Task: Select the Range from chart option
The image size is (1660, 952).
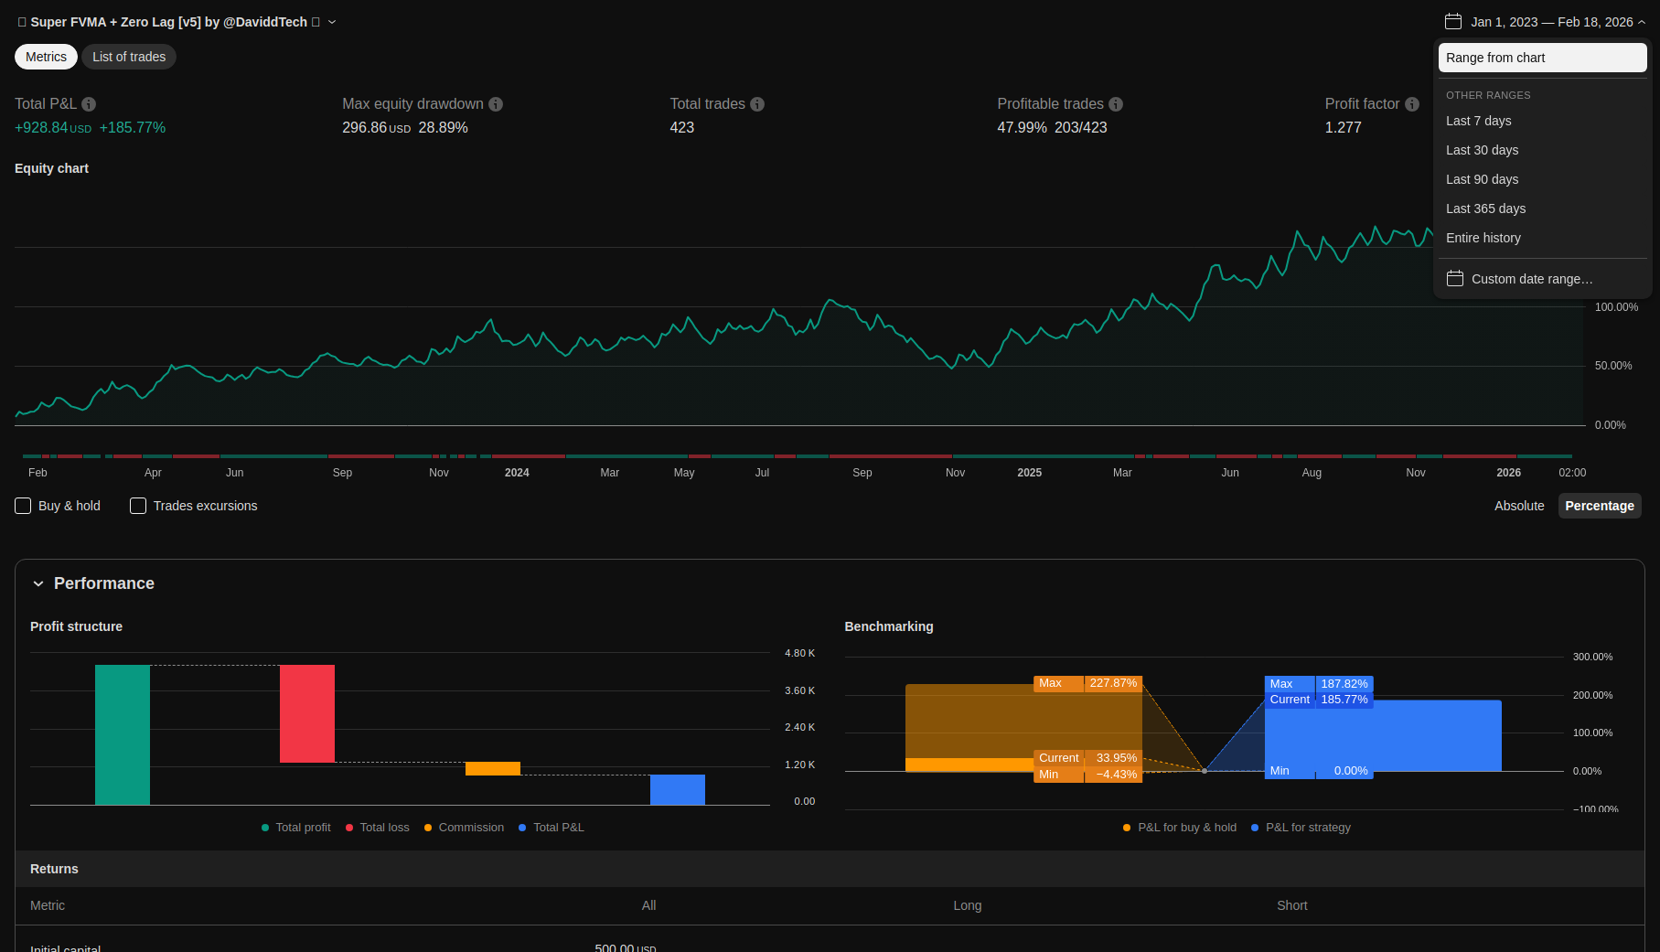Action: pyautogui.click(x=1542, y=58)
